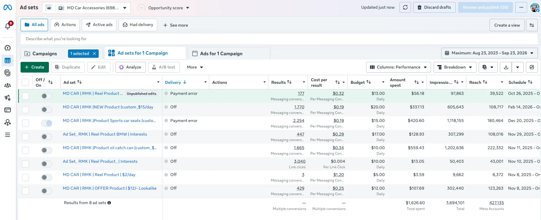541x220 pixels.
Task: Open the date range selector dropdown
Action: (489, 53)
